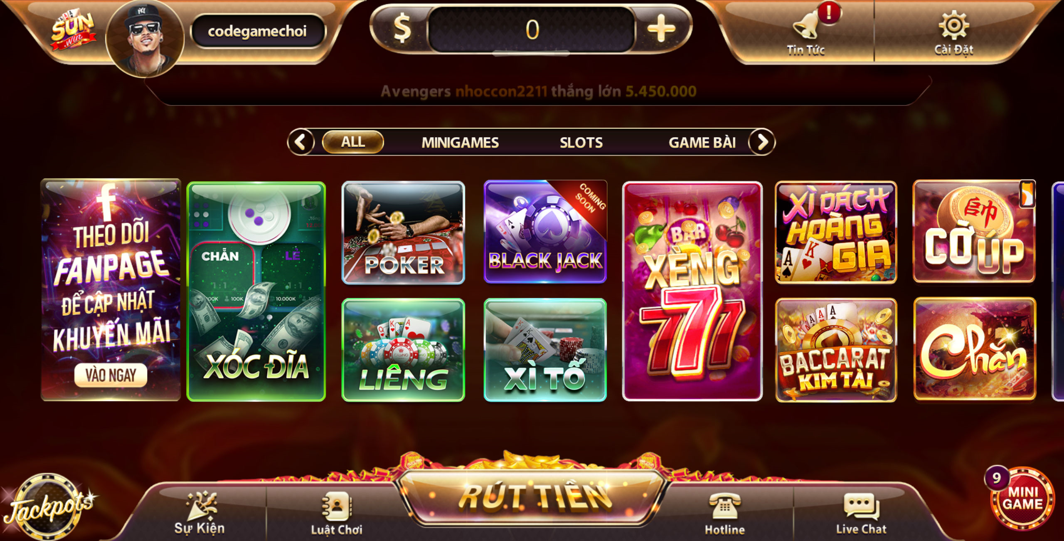Screen dimensions: 1064x541
Task: Open the Tin Tức bell notifications
Action: tap(806, 33)
